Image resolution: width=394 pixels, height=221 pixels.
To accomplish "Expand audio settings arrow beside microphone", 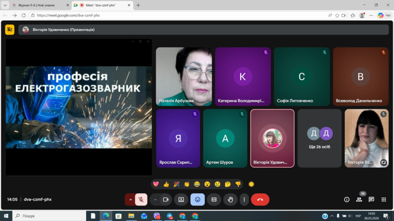I will 130,200.
